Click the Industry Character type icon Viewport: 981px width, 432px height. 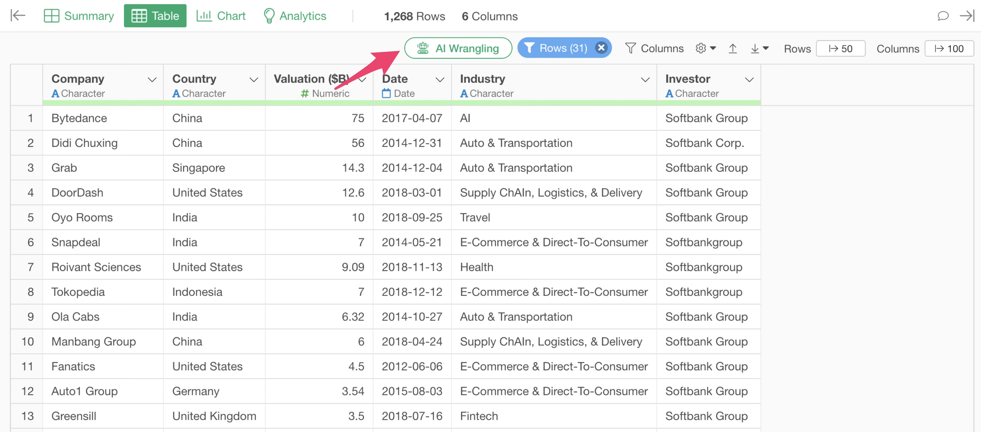pos(464,93)
